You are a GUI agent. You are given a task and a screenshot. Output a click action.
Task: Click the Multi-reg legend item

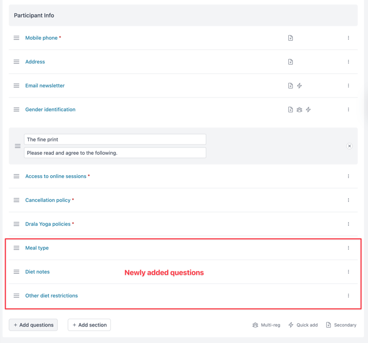click(266, 325)
